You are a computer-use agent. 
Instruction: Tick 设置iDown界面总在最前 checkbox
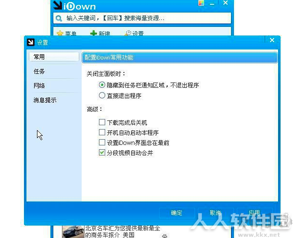pyautogui.click(x=102, y=142)
